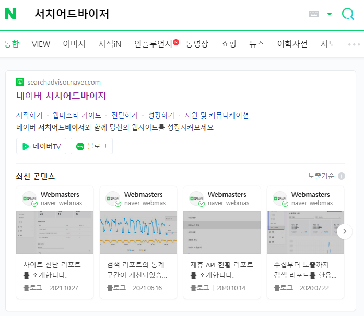
Task: Select the 통합 tab
Action: pos(11,44)
